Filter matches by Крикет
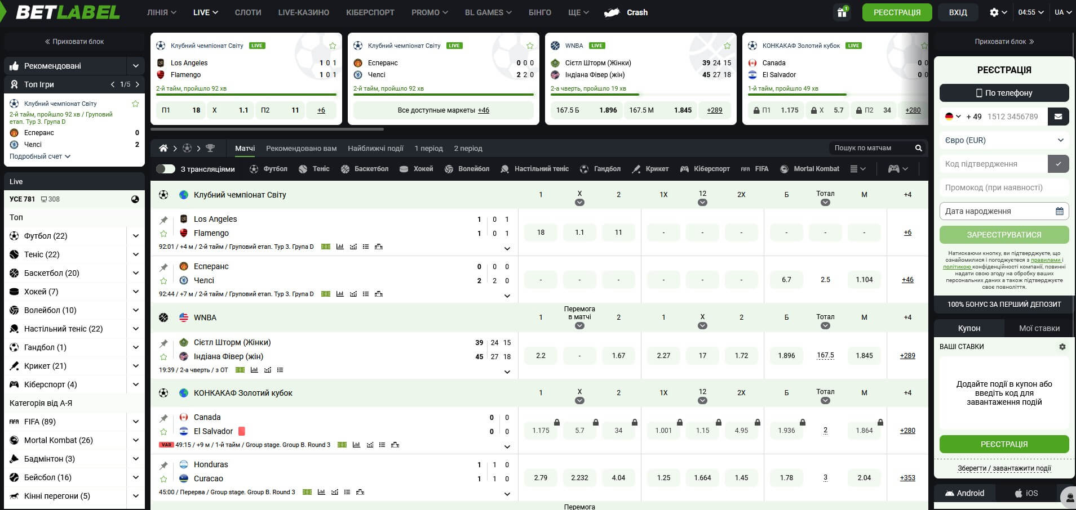Viewport: 1076px width, 510px height. 650,169
